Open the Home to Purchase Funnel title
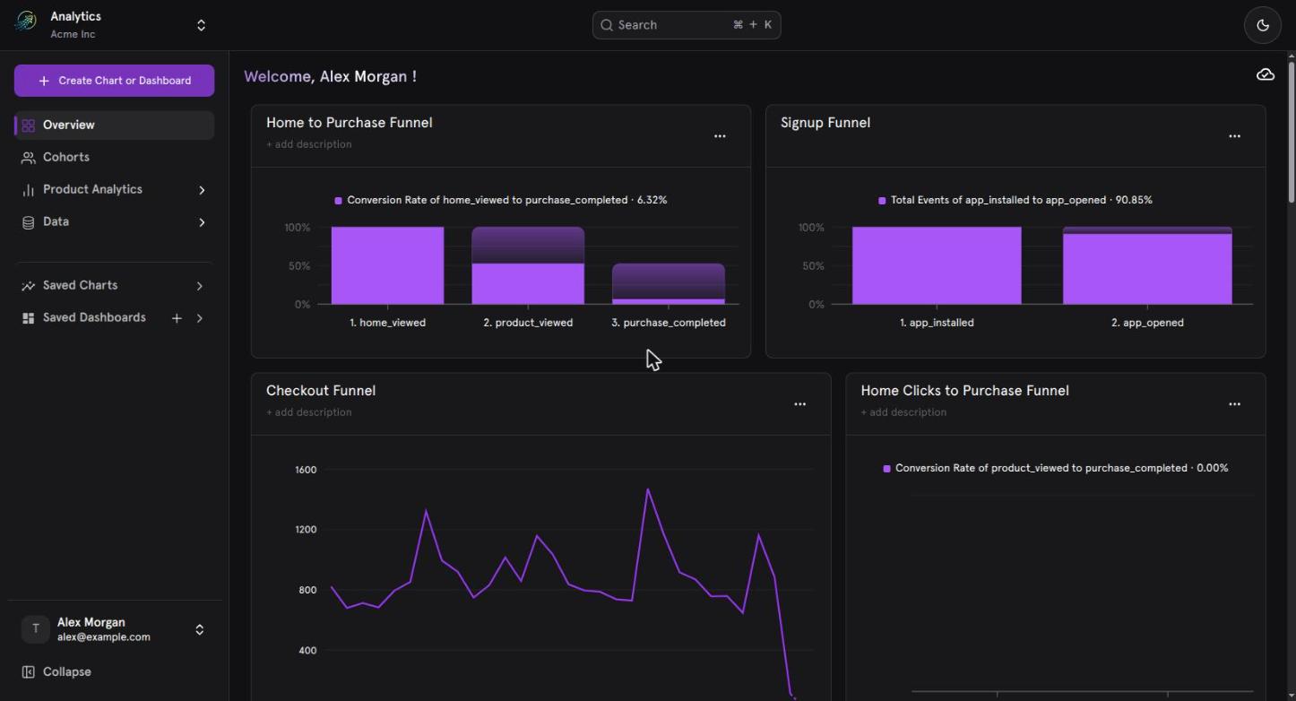Viewport: 1296px width, 701px height. pyautogui.click(x=349, y=123)
